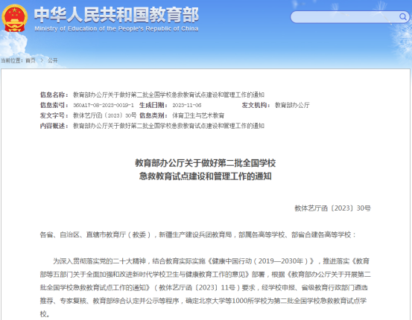Select the 信息类别 label
The image size is (412, 320).
click(x=153, y=115)
